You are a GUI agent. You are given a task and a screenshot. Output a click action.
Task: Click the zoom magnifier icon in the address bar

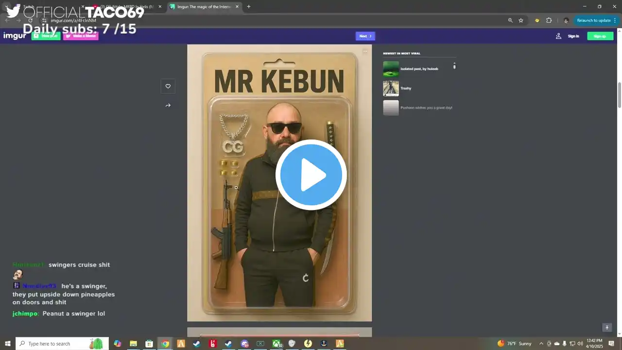click(x=510, y=20)
